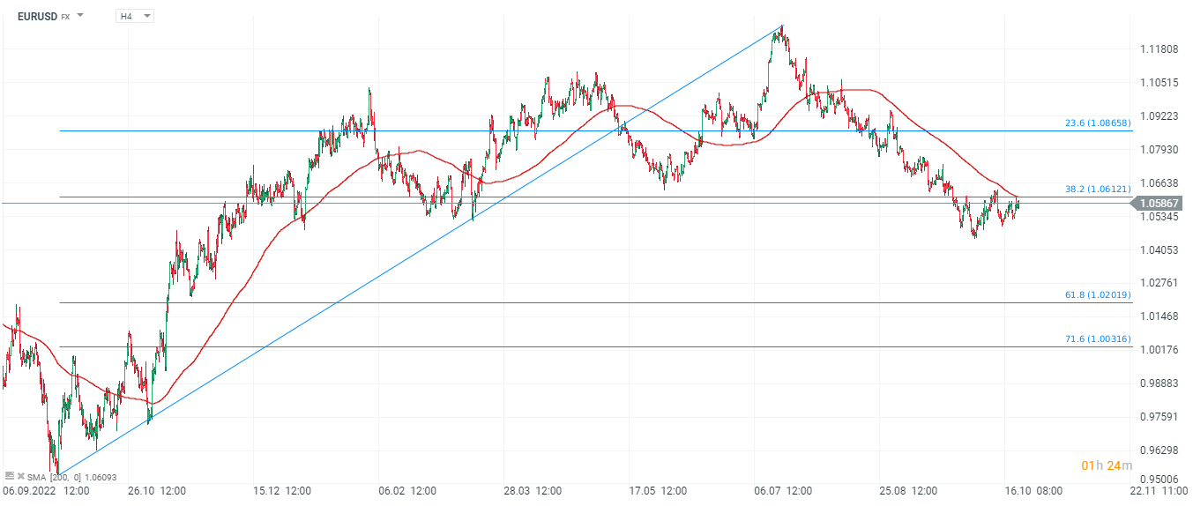Click the 22.11 11:00 time axis label
Image resolution: width=1193 pixels, height=506 pixels.
(x=1157, y=489)
